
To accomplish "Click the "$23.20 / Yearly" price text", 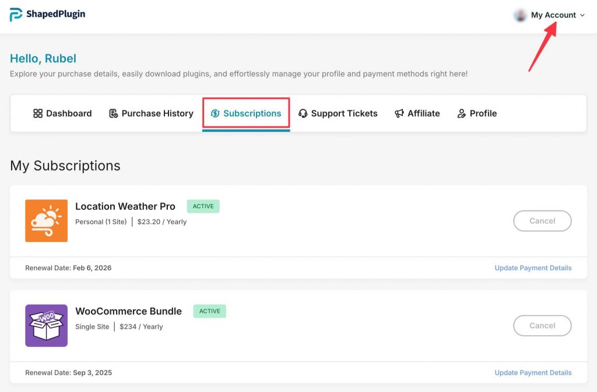I will 162,222.
